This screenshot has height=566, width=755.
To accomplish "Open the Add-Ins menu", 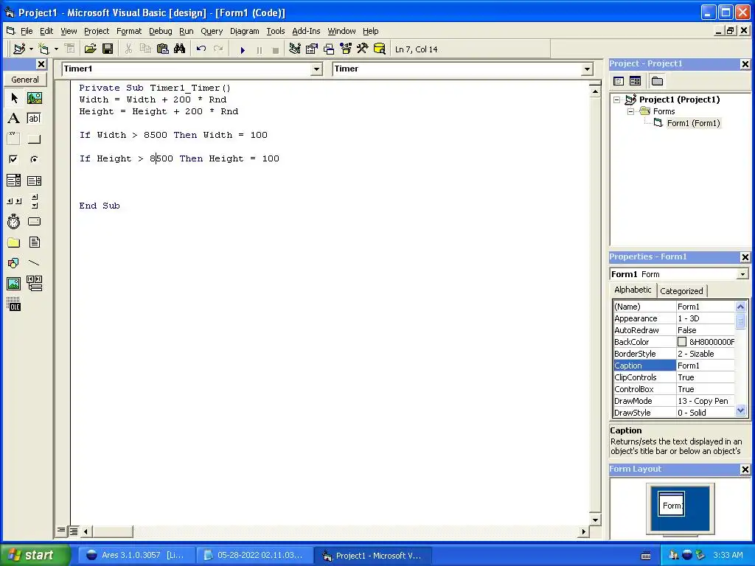I will click(x=306, y=31).
